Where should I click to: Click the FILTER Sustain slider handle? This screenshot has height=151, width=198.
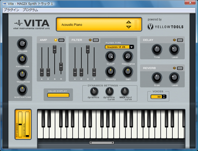pos(88,49)
